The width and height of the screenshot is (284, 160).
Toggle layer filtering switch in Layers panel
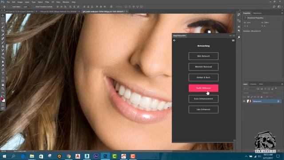(x=276, y=88)
